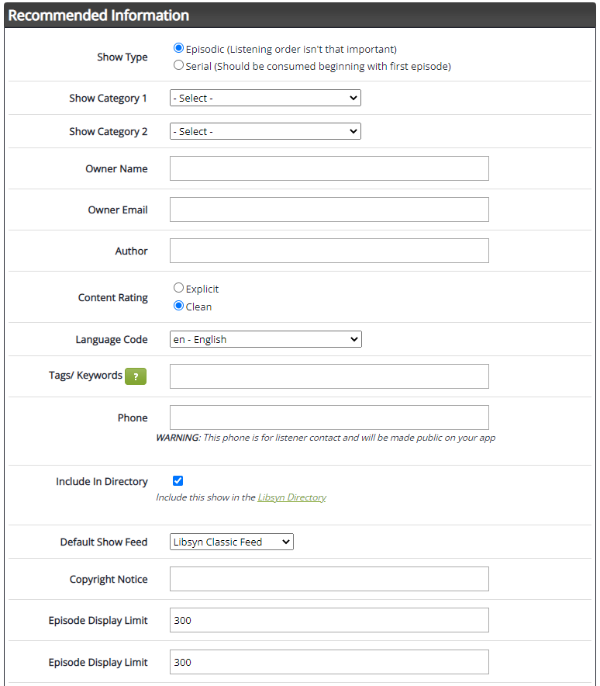Click the first Episode Display Limit field
This screenshot has height=686, width=600.
tap(329, 620)
